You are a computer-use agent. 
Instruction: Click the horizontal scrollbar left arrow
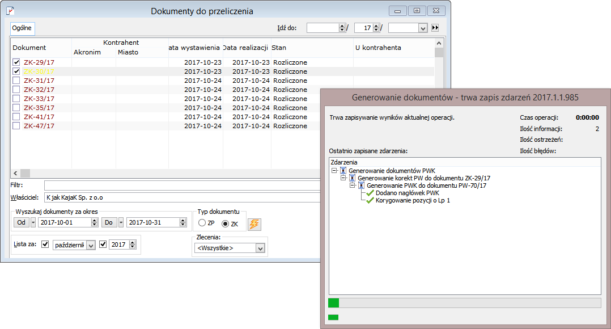(15, 173)
